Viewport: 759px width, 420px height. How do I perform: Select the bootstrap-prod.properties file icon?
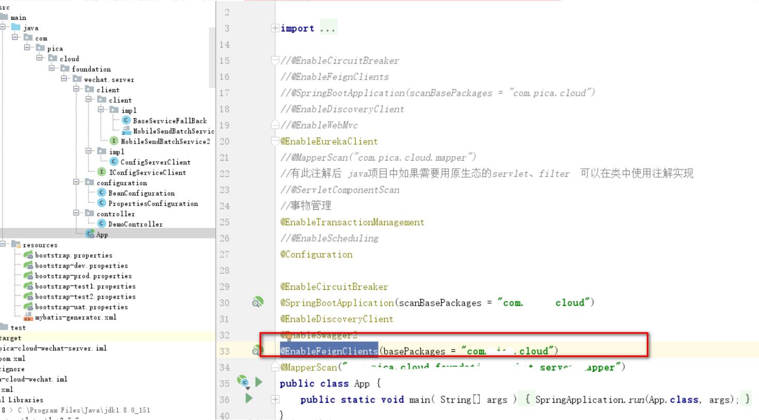28,275
